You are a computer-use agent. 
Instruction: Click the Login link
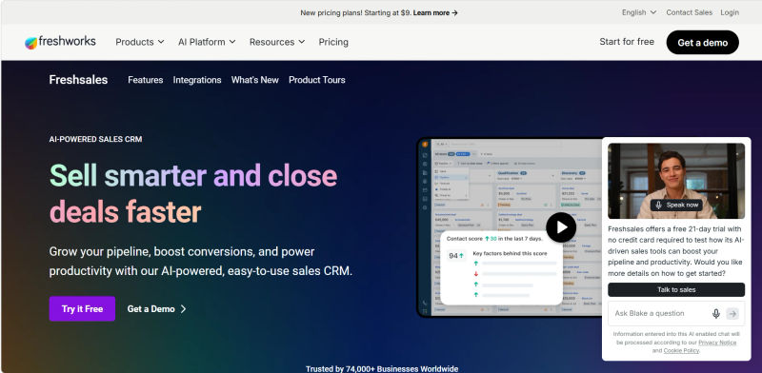730,12
